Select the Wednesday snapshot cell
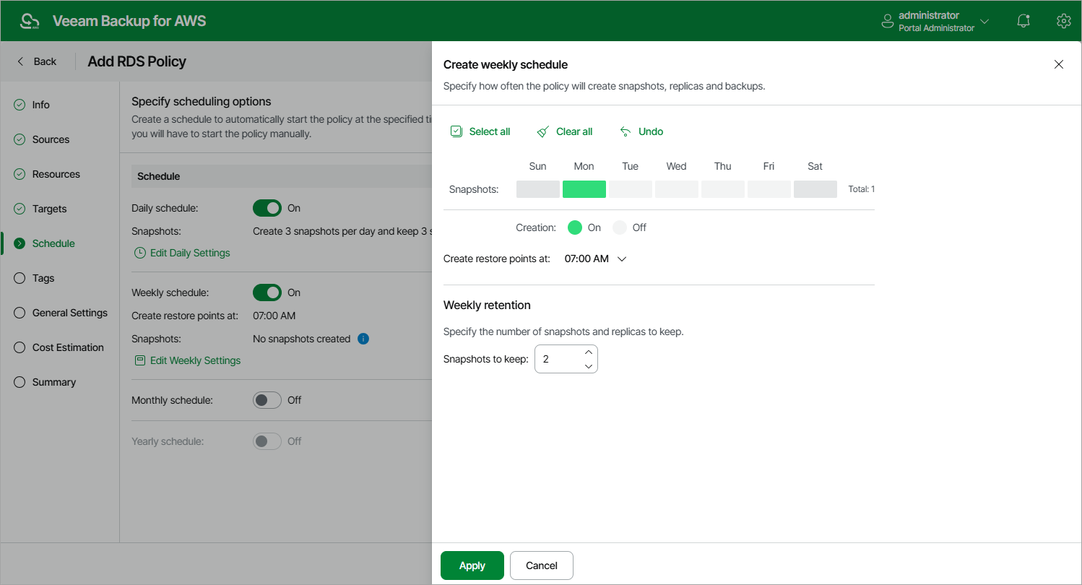Viewport: 1082px width, 585px height. point(677,189)
